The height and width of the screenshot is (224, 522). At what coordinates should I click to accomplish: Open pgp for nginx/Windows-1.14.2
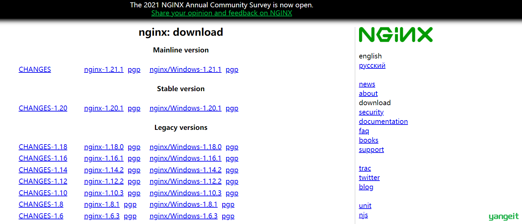tap(232, 170)
